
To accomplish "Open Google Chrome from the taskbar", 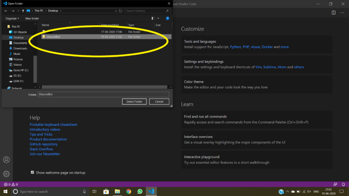I will click(128, 192).
